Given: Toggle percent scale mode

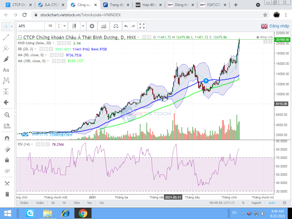Looking at the screenshot, I should coord(243,203).
